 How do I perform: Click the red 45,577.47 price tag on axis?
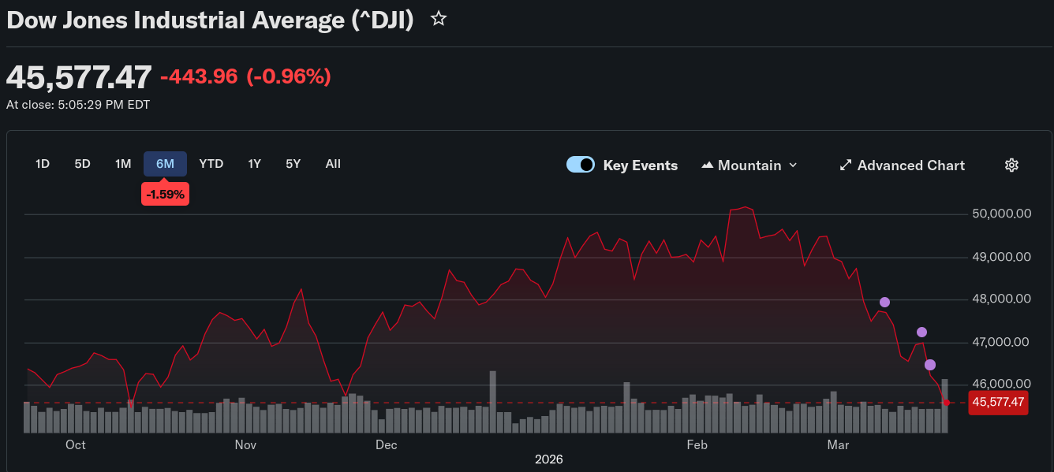998,402
